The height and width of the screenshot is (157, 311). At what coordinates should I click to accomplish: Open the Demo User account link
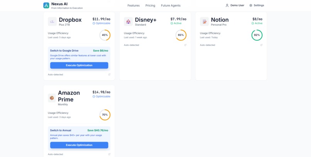[235, 5]
